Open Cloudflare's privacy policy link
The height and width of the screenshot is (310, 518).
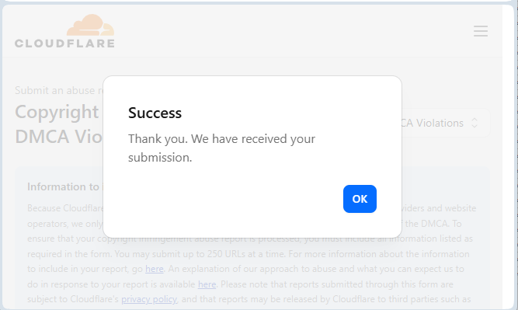(149, 299)
